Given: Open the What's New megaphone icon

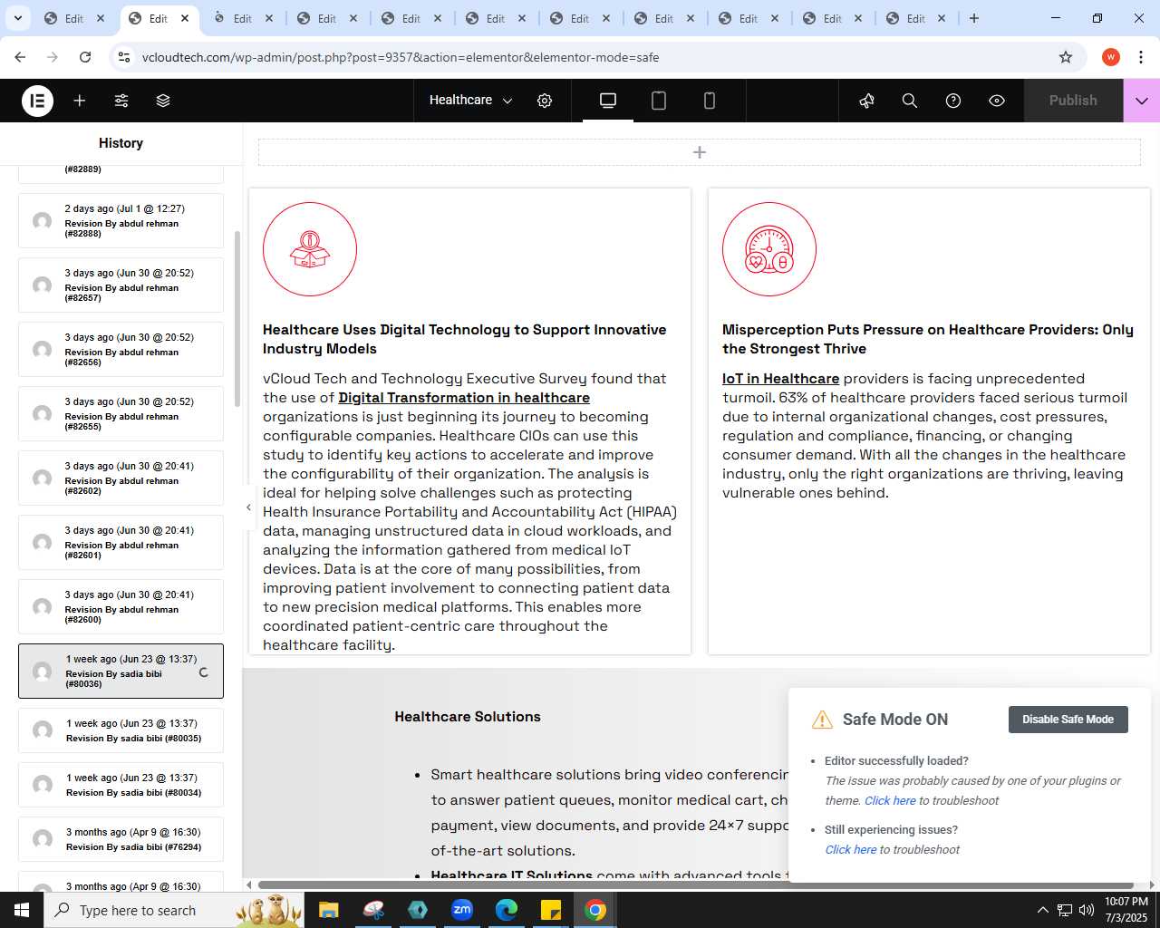Looking at the screenshot, I should coord(867,101).
